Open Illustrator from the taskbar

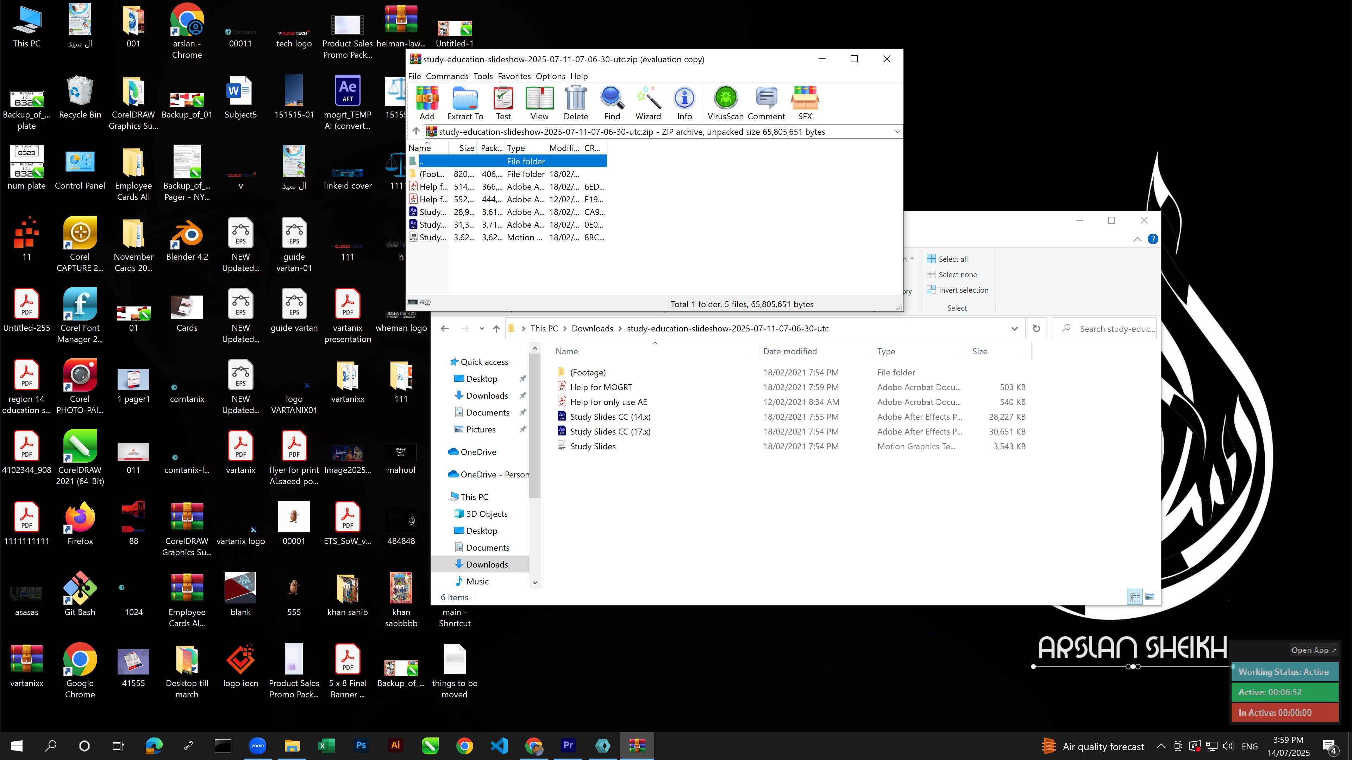tap(395, 745)
